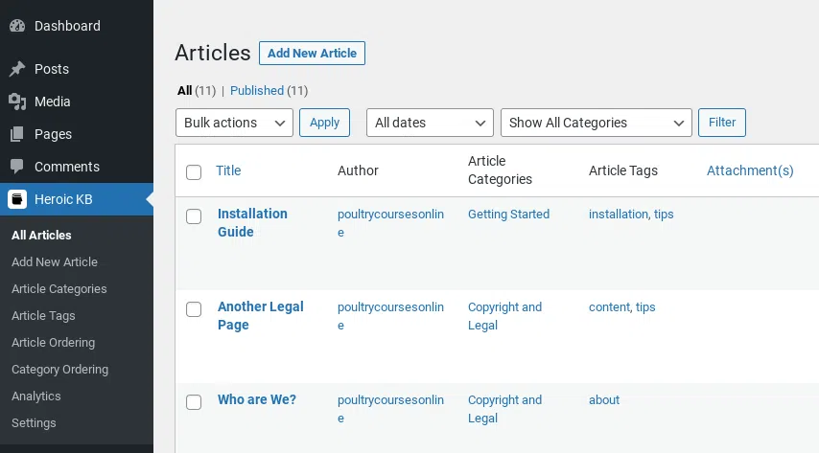Check the Installation Guide row checkbox

coord(194,216)
